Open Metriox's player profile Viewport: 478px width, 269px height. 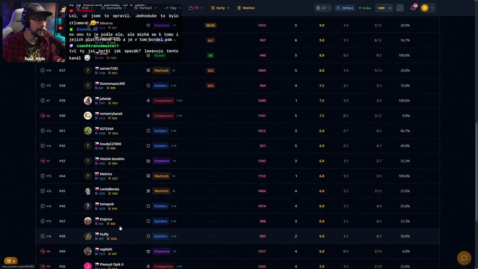pyautogui.click(x=106, y=174)
